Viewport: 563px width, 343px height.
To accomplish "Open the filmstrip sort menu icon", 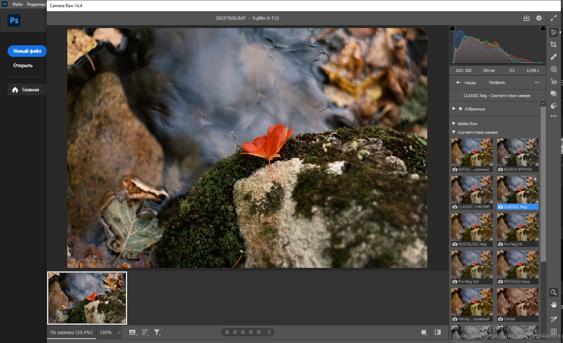I will tap(145, 333).
